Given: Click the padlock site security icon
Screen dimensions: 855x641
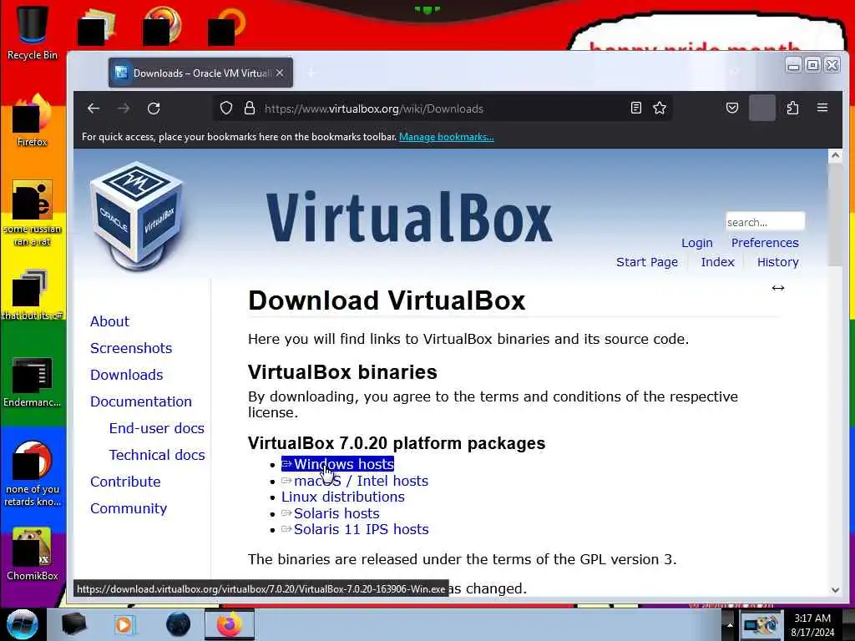Looking at the screenshot, I should pos(250,108).
